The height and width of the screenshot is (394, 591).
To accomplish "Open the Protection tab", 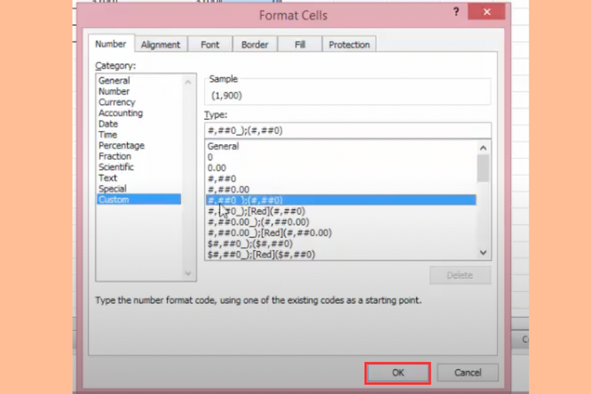I will (349, 44).
